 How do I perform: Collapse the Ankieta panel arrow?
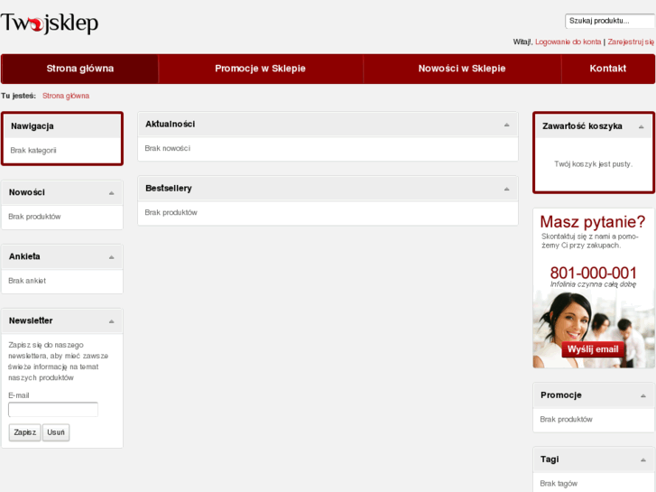point(112,256)
